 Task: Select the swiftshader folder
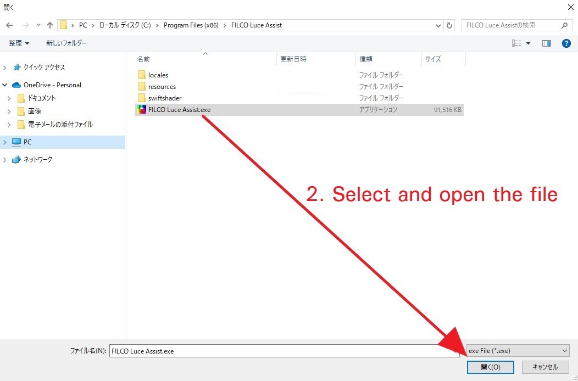click(x=165, y=98)
